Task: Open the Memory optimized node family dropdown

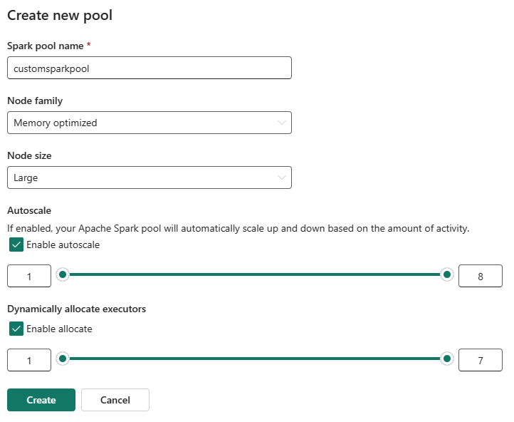Action: tap(150, 123)
